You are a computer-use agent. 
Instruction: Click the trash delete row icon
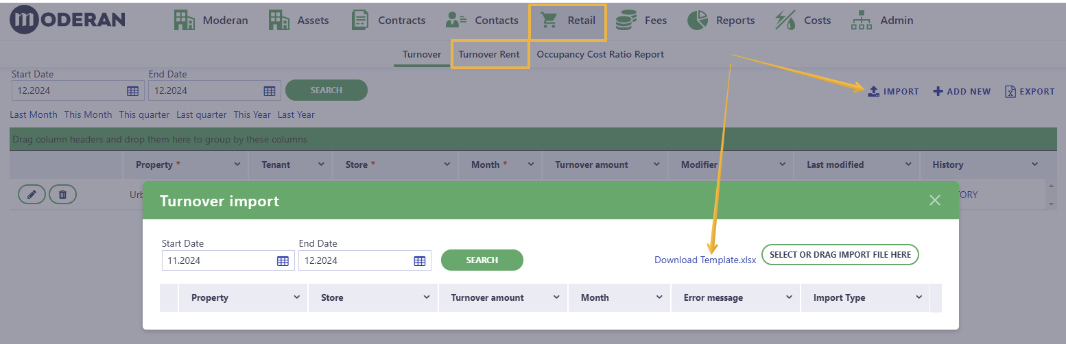pyautogui.click(x=62, y=195)
